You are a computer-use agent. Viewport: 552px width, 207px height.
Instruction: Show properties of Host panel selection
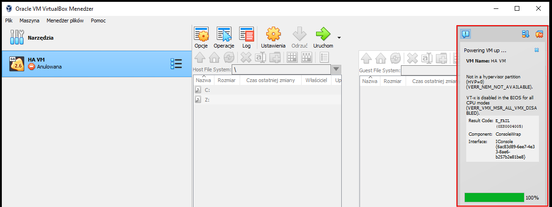324,57
